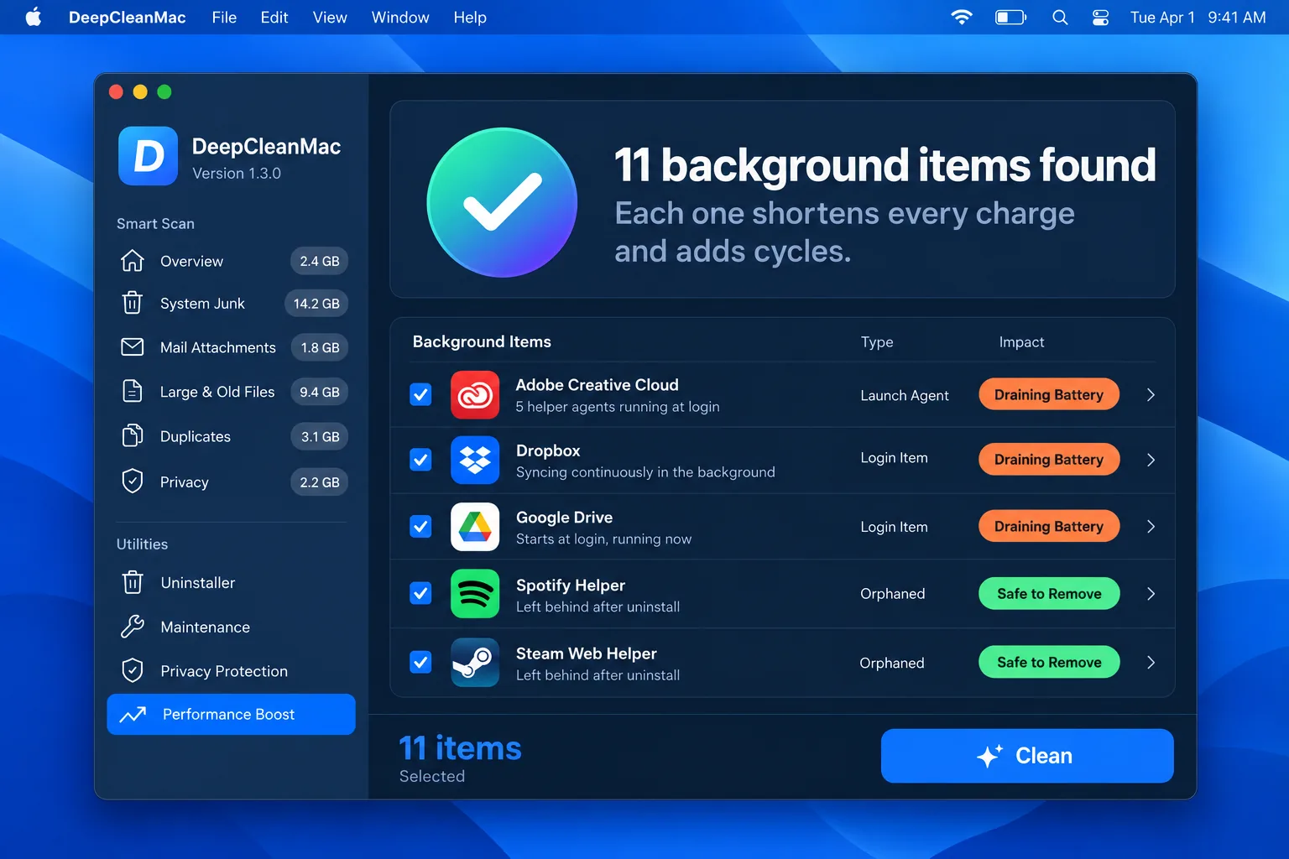Open Control Center icon in menu bar
Viewport: 1289px width, 859px height.
tap(1100, 17)
